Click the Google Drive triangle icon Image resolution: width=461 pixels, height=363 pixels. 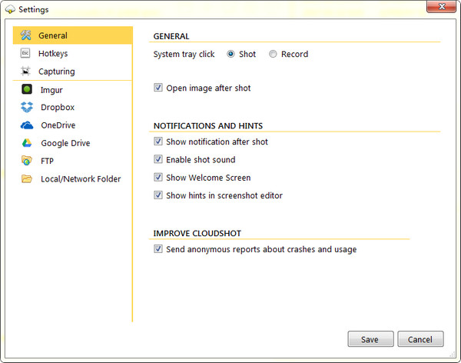tap(27, 143)
